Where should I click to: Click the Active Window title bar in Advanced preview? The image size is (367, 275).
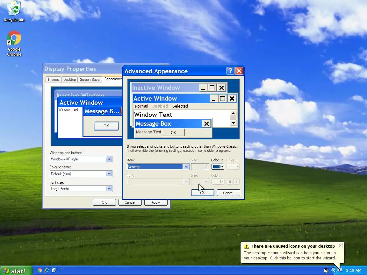coord(171,98)
